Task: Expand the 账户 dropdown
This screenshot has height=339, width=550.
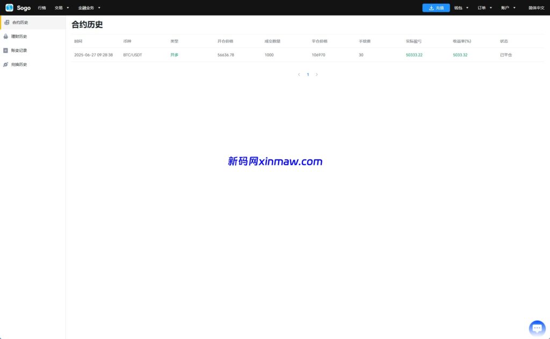Action: pyautogui.click(x=508, y=8)
